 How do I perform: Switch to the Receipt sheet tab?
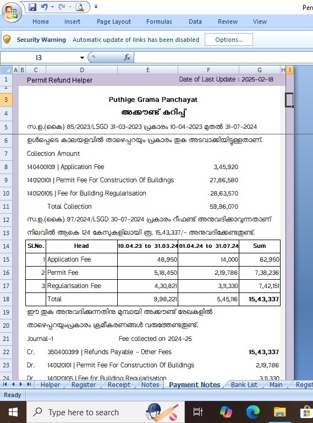119,384
